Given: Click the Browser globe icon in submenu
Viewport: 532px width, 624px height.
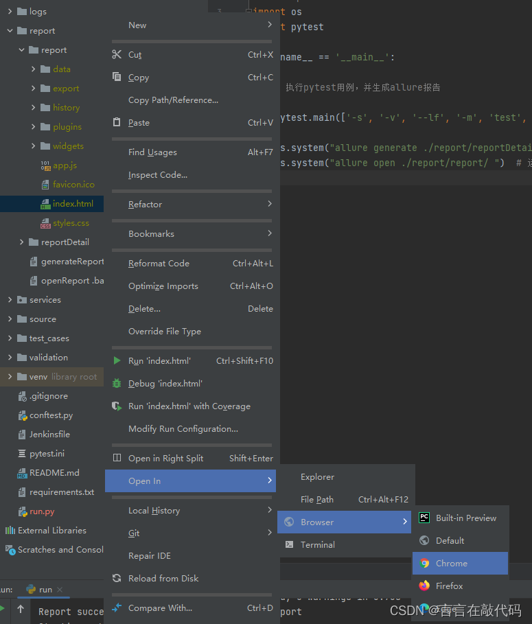Looking at the screenshot, I should (289, 522).
